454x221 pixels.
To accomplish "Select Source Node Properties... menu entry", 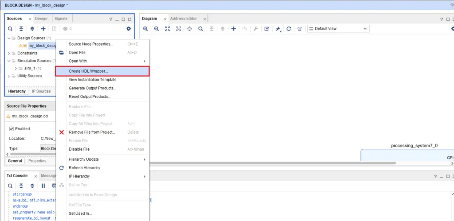I will coord(102,44).
